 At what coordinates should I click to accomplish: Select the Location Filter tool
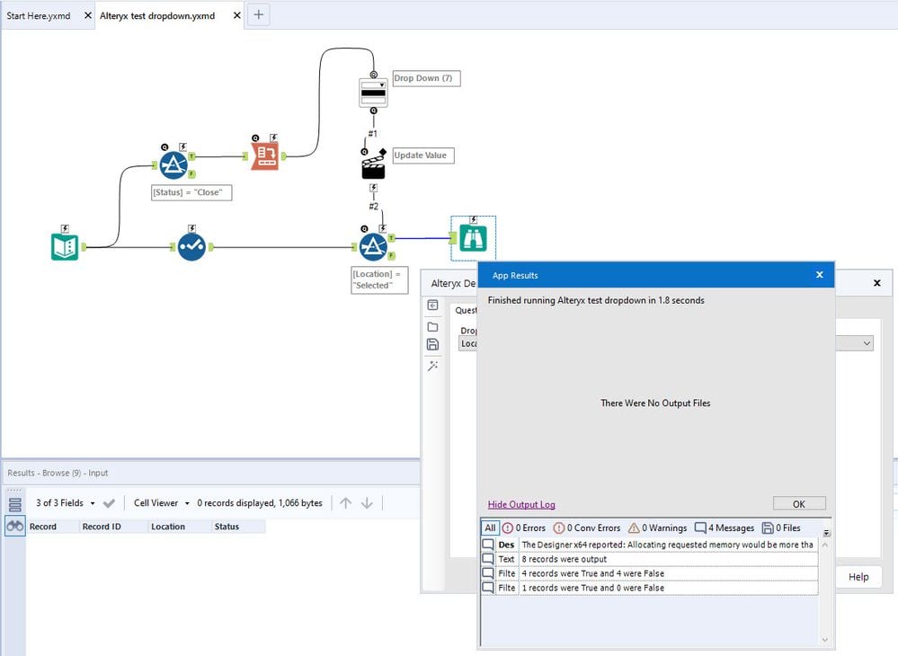coord(373,247)
